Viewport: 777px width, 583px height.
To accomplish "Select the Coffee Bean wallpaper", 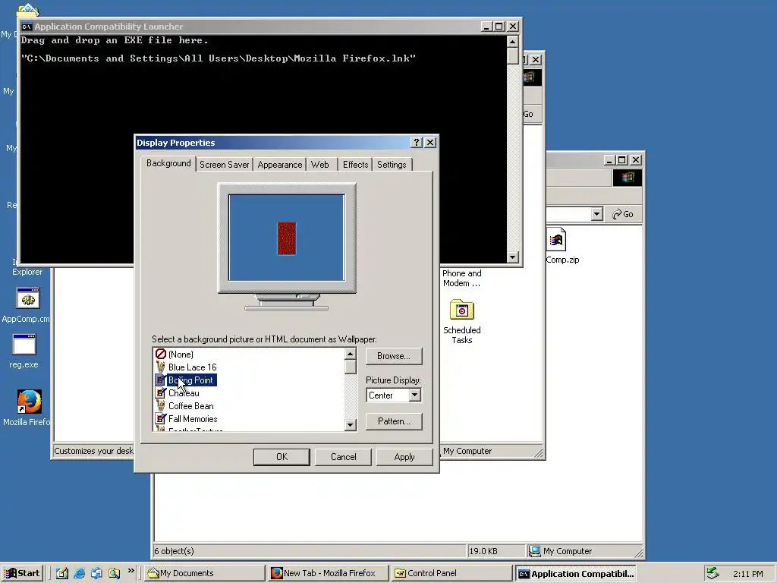I will (190, 405).
